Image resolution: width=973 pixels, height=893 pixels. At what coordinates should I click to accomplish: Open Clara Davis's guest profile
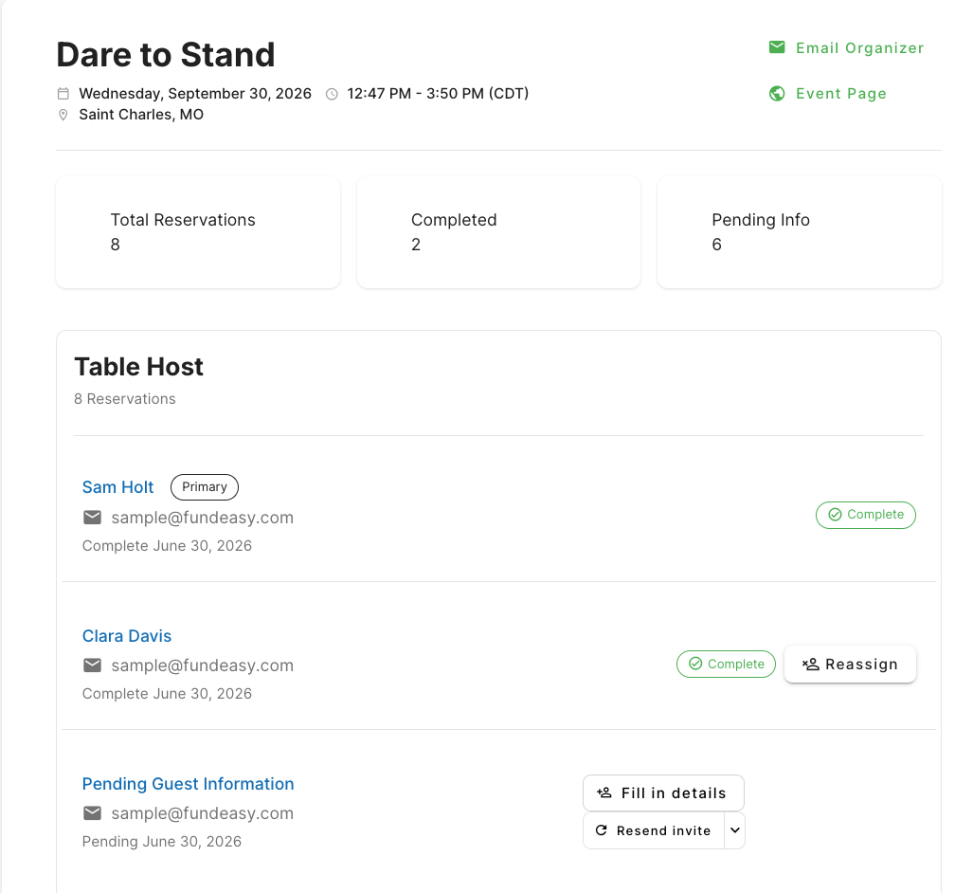click(127, 636)
